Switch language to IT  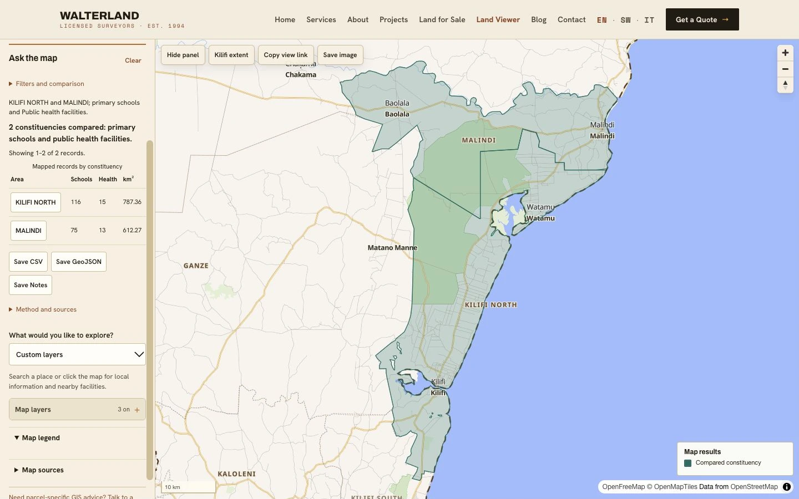(x=649, y=20)
